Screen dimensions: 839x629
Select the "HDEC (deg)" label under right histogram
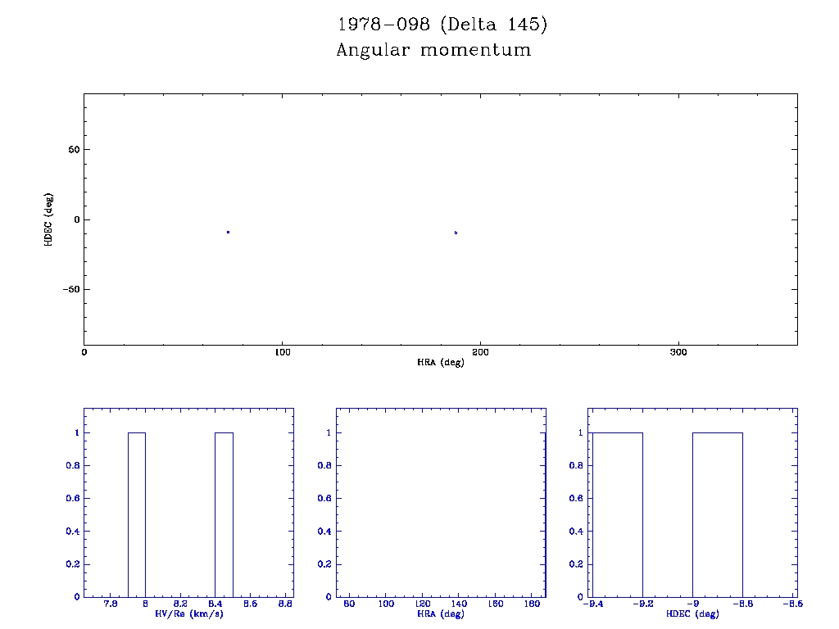pos(692,614)
